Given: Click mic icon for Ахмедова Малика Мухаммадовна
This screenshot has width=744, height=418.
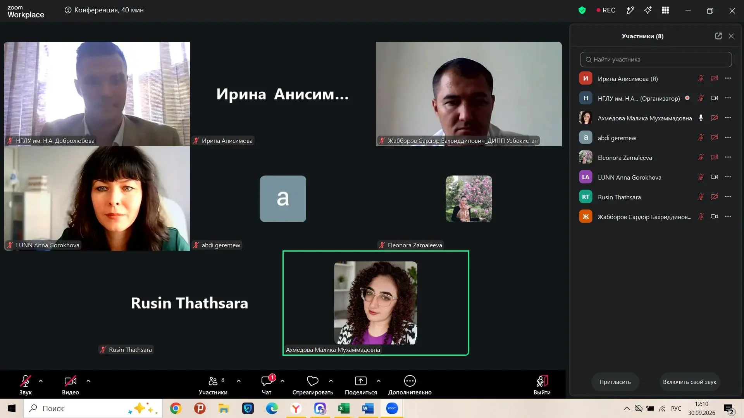Looking at the screenshot, I should pos(701,118).
